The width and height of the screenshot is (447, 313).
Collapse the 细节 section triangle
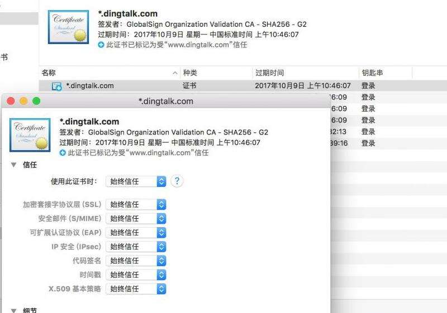coord(13,310)
